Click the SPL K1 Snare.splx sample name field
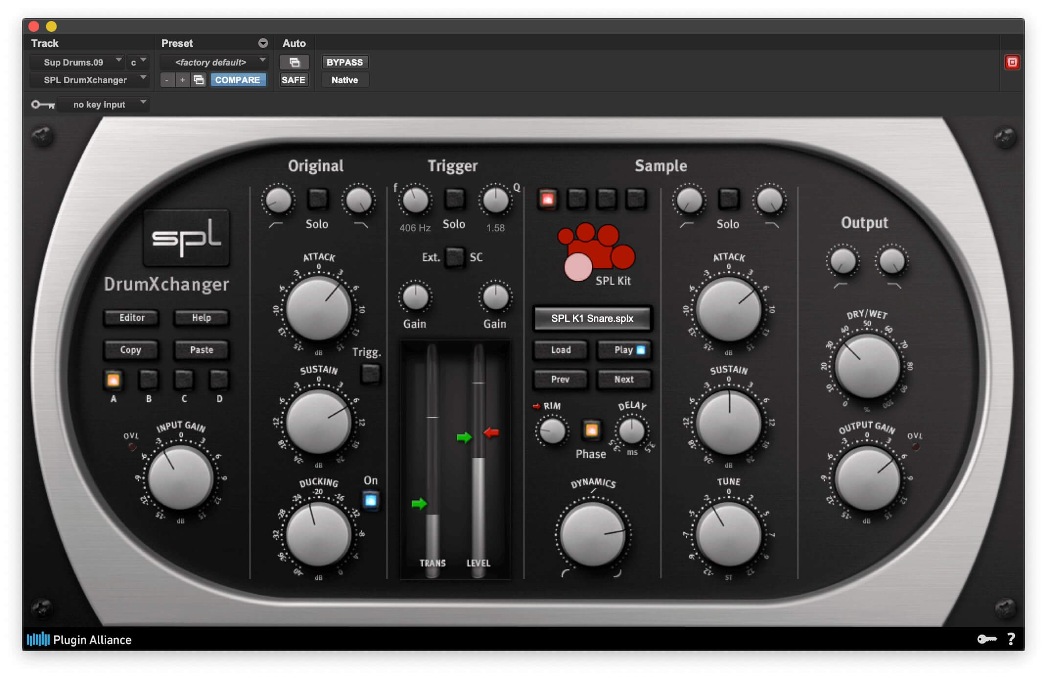Image resolution: width=1047 pixels, height=677 pixels. pyautogui.click(x=592, y=318)
